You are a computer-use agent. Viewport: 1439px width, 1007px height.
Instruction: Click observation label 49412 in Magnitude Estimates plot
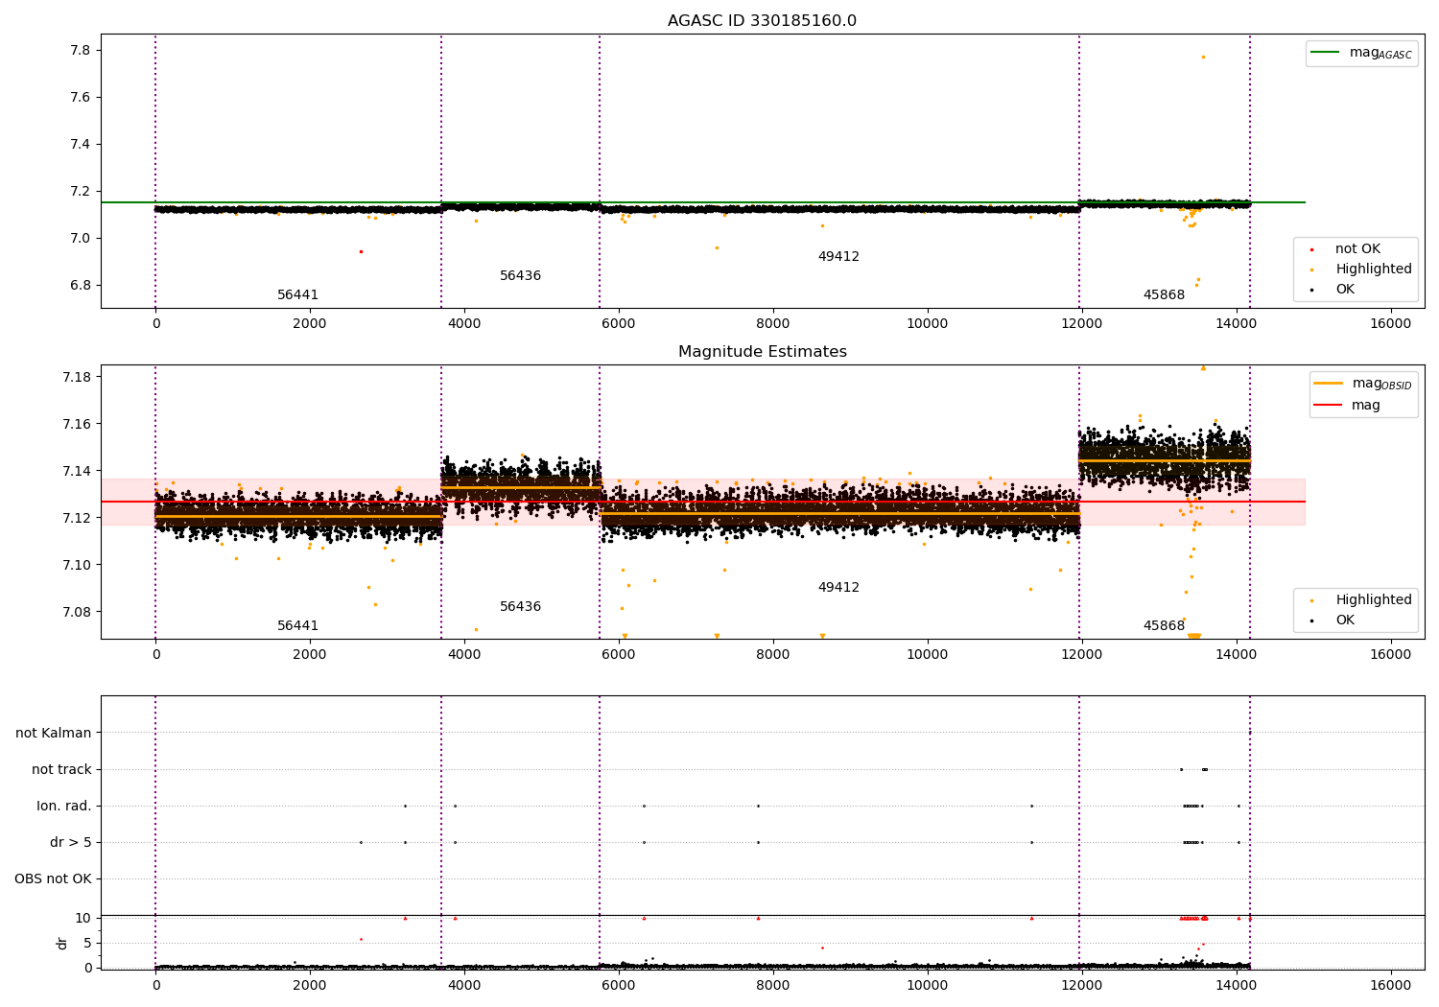tap(838, 588)
